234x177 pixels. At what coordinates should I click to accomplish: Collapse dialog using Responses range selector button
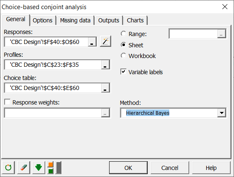tap(92, 42)
